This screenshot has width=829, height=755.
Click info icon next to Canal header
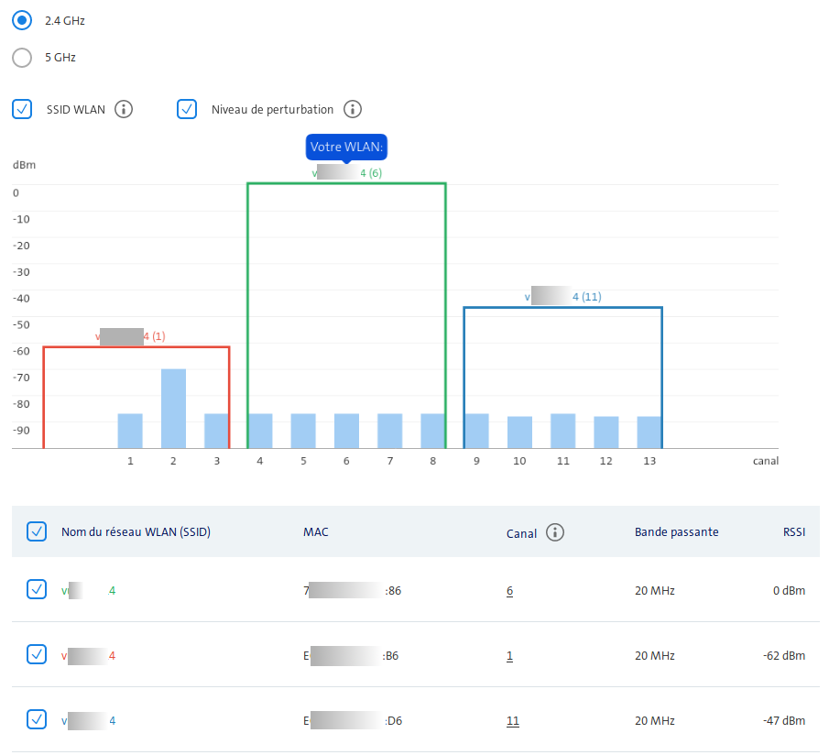(554, 531)
